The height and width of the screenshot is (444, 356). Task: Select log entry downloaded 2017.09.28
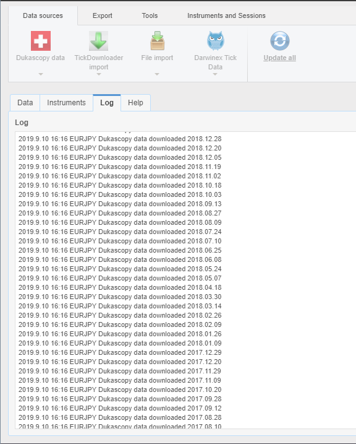point(120,399)
